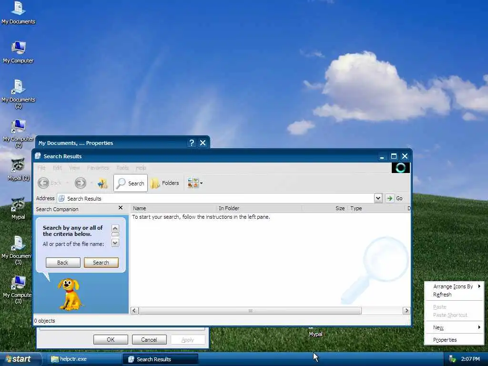This screenshot has height=366, width=488.
Task: Click OK in the Properties dialog
Action: coord(111,339)
